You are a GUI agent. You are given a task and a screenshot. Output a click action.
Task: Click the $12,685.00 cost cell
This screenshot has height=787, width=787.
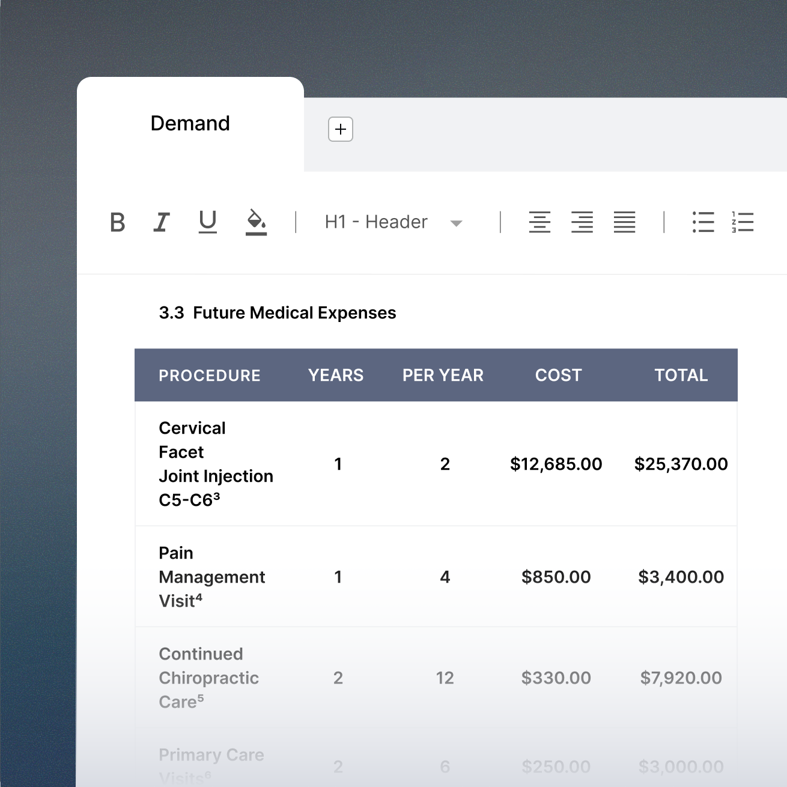click(x=556, y=464)
